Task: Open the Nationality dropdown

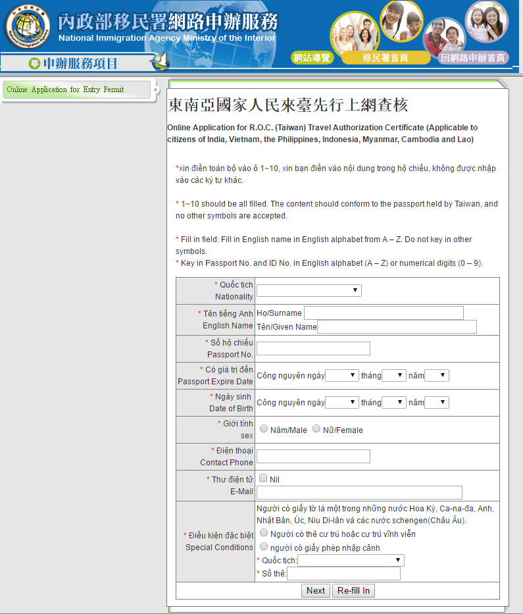Action: coord(309,290)
